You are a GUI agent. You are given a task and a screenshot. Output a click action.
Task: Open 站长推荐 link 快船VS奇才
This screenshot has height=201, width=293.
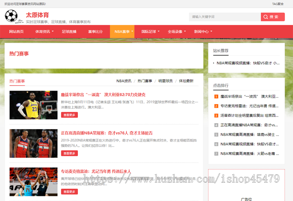pos(248,63)
